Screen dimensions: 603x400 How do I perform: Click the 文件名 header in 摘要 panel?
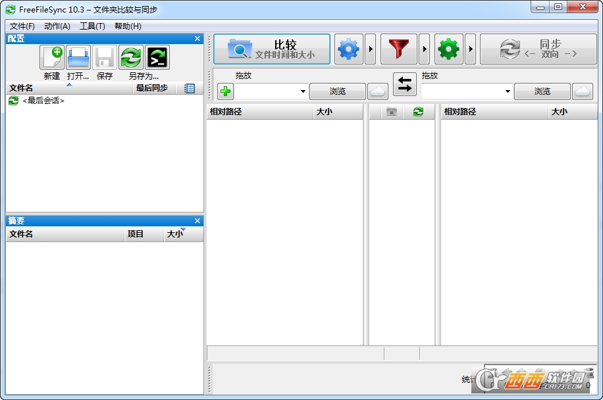(x=65, y=234)
